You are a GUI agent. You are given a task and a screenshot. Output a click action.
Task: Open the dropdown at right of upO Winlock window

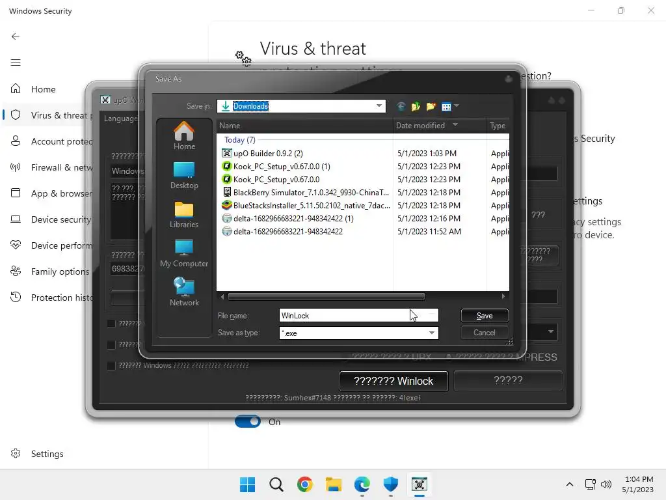point(550,331)
